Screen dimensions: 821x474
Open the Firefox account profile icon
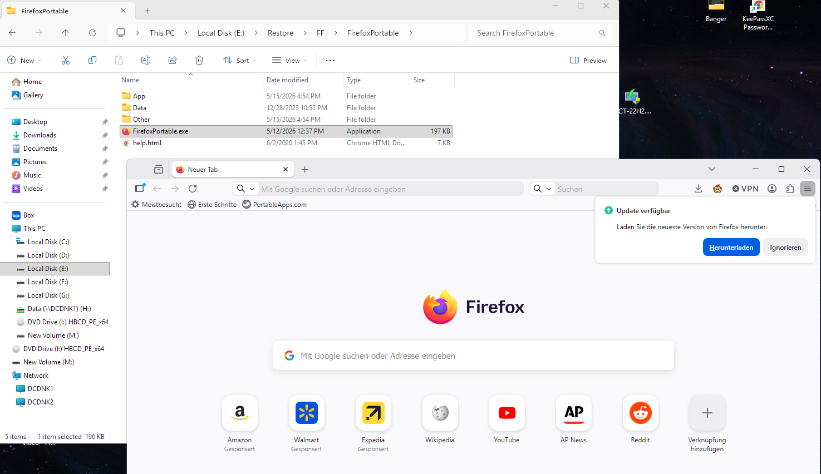click(772, 189)
